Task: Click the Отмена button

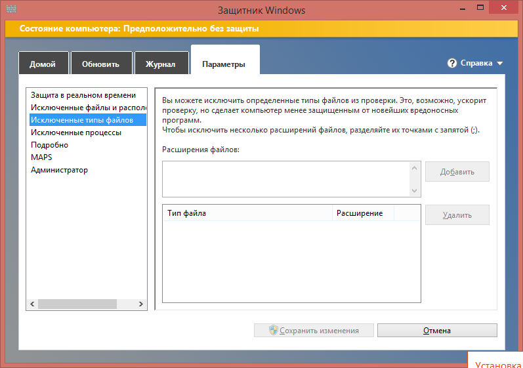Action: [437, 331]
